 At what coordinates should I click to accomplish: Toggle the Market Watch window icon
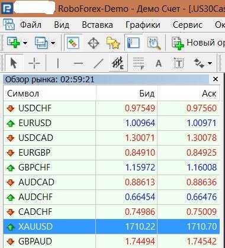click(x=73, y=43)
